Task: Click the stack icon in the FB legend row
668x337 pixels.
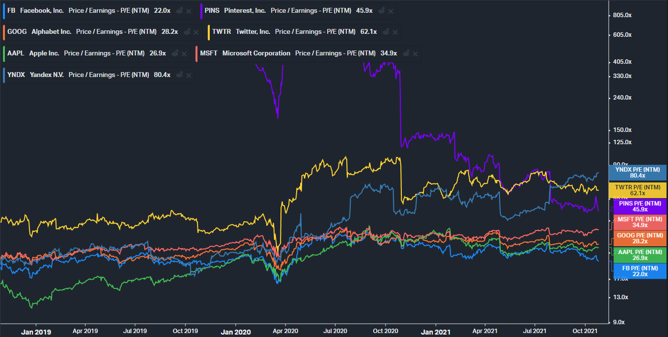Action: 180,10
